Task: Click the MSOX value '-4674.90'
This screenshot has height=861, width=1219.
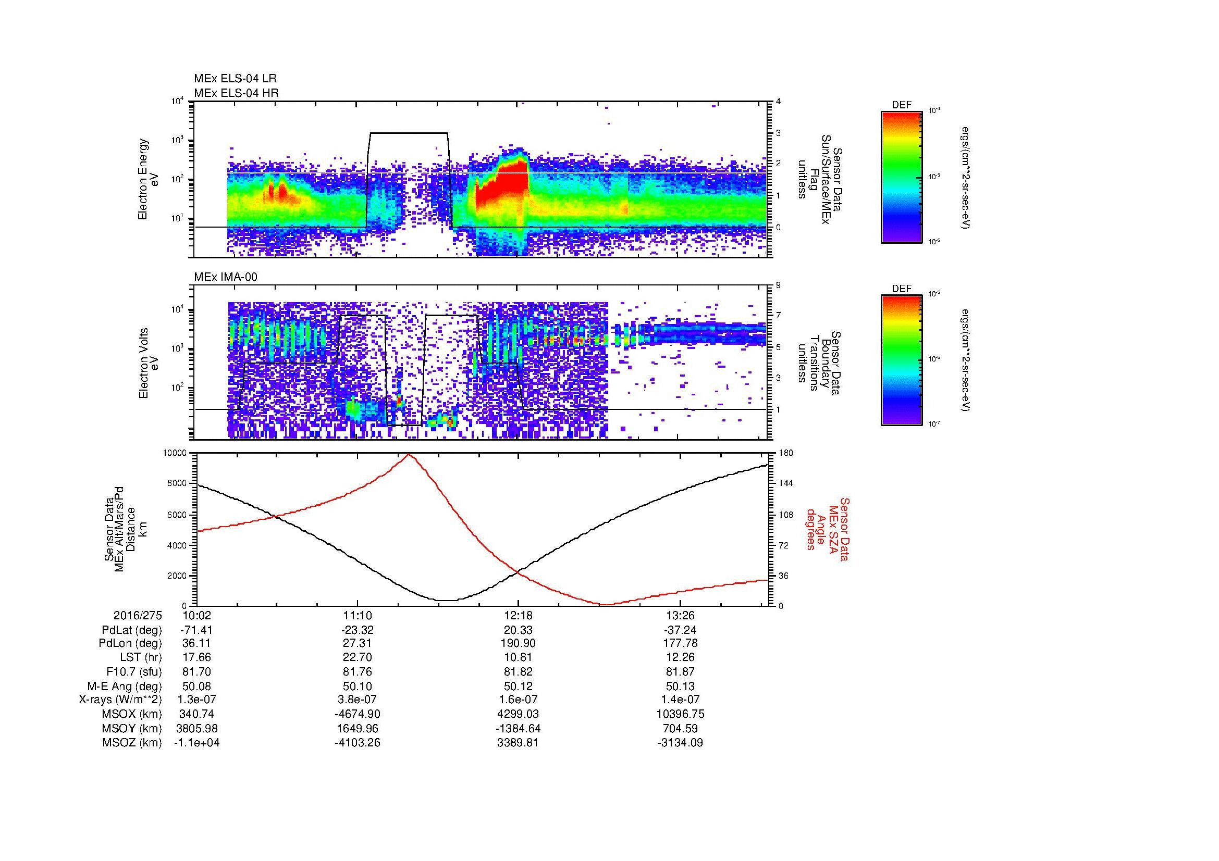Action: tap(358, 714)
